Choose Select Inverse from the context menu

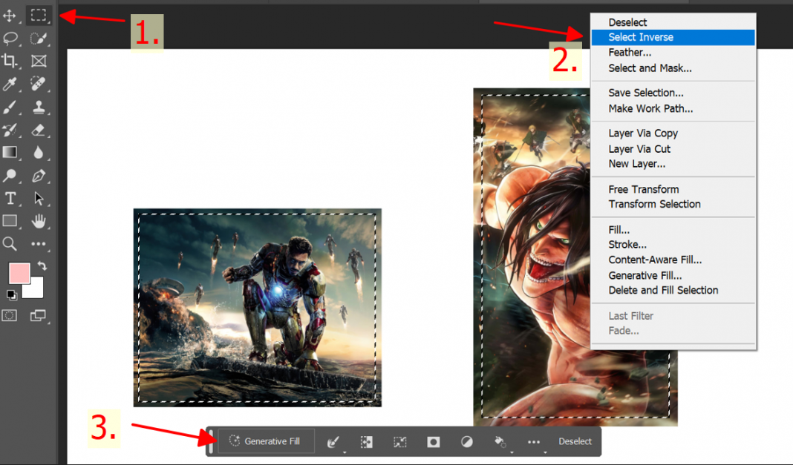coord(641,37)
